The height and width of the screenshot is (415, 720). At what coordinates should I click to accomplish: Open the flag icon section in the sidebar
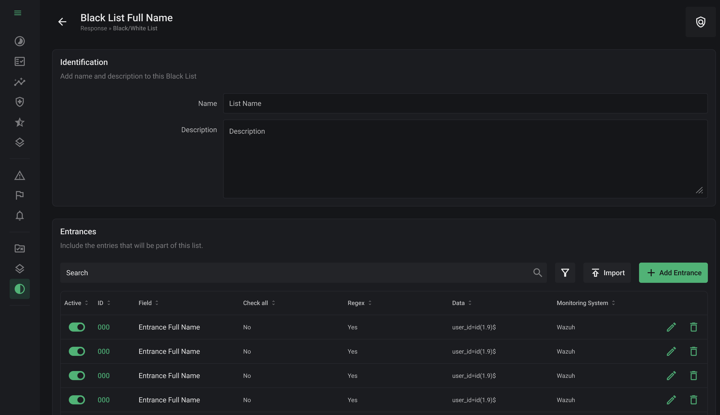coord(20,196)
